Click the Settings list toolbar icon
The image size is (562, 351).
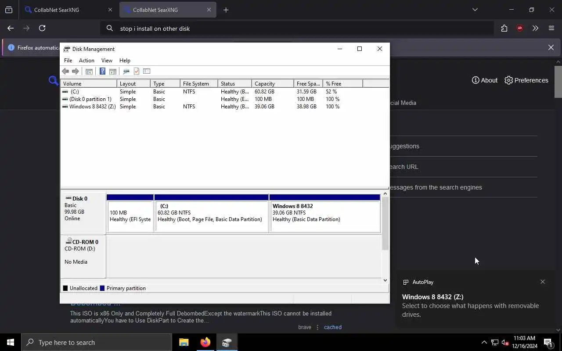pos(147,71)
